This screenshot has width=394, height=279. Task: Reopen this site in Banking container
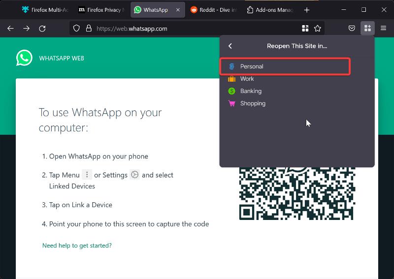pos(297,91)
